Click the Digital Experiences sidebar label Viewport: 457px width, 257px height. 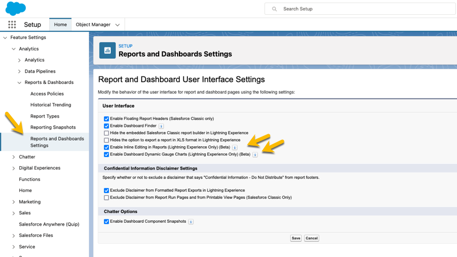39,168
